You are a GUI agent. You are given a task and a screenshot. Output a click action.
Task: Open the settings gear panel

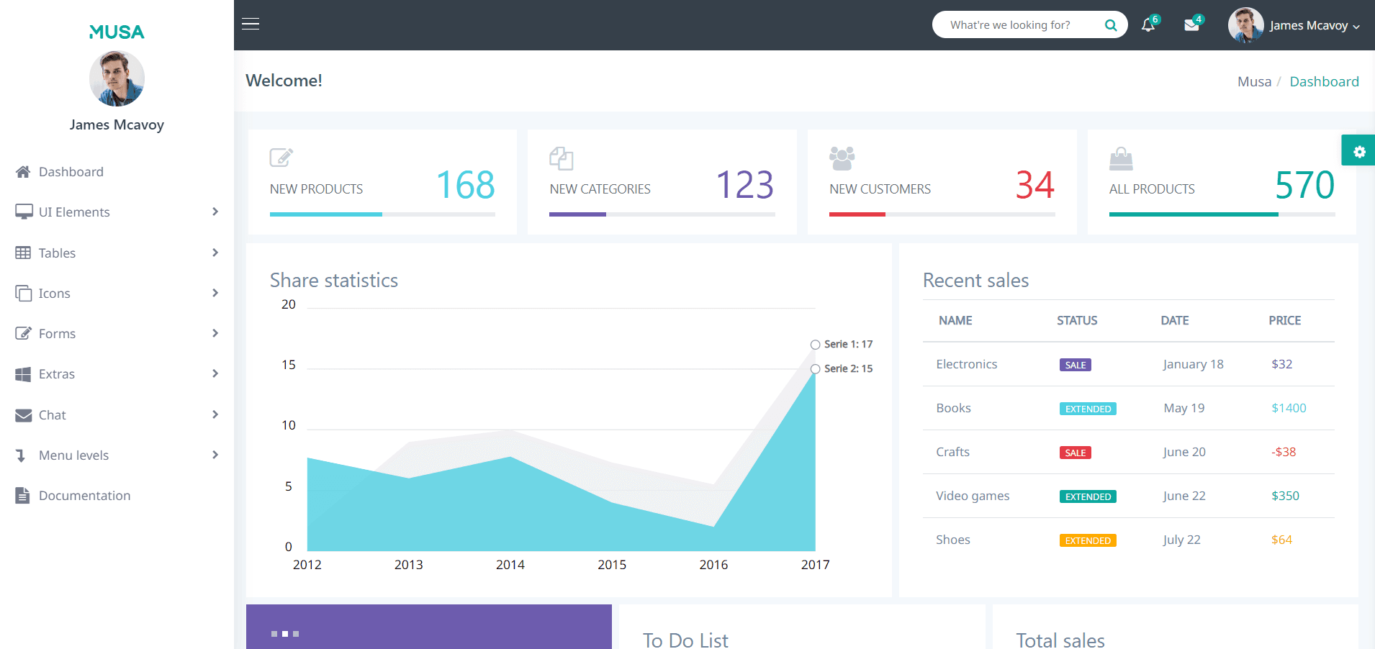1358,151
